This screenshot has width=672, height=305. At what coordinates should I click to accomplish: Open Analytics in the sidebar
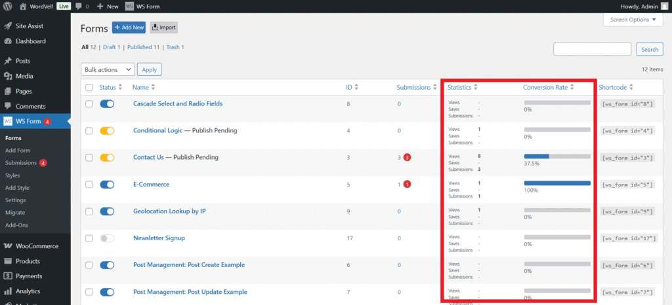(28, 291)
